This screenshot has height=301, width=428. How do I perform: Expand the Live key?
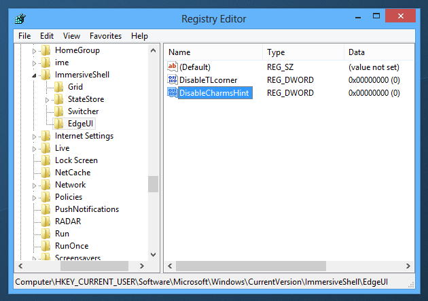[34, 149]
